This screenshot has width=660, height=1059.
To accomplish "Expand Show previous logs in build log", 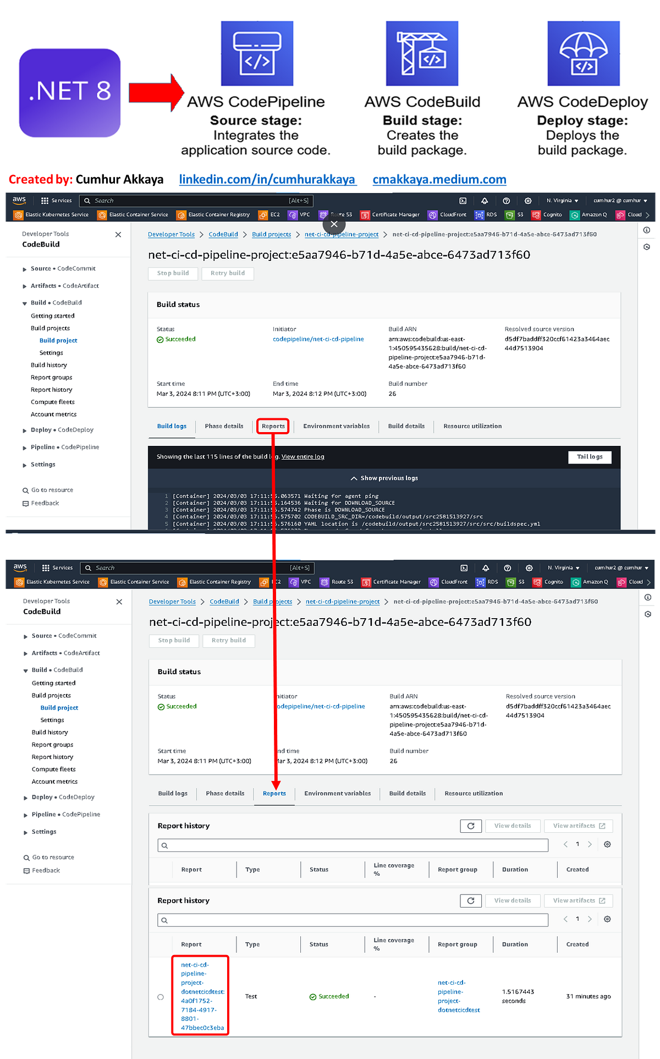I will (384, 478).
